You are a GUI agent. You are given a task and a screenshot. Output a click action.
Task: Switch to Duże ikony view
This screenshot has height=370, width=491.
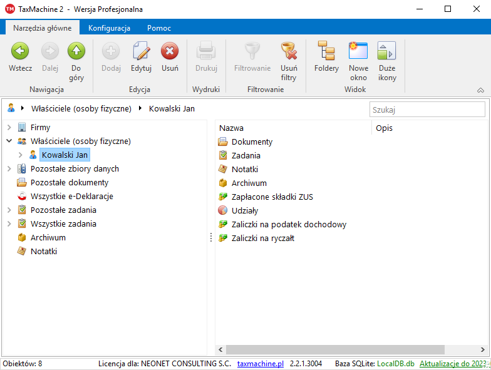coord(387,51)
